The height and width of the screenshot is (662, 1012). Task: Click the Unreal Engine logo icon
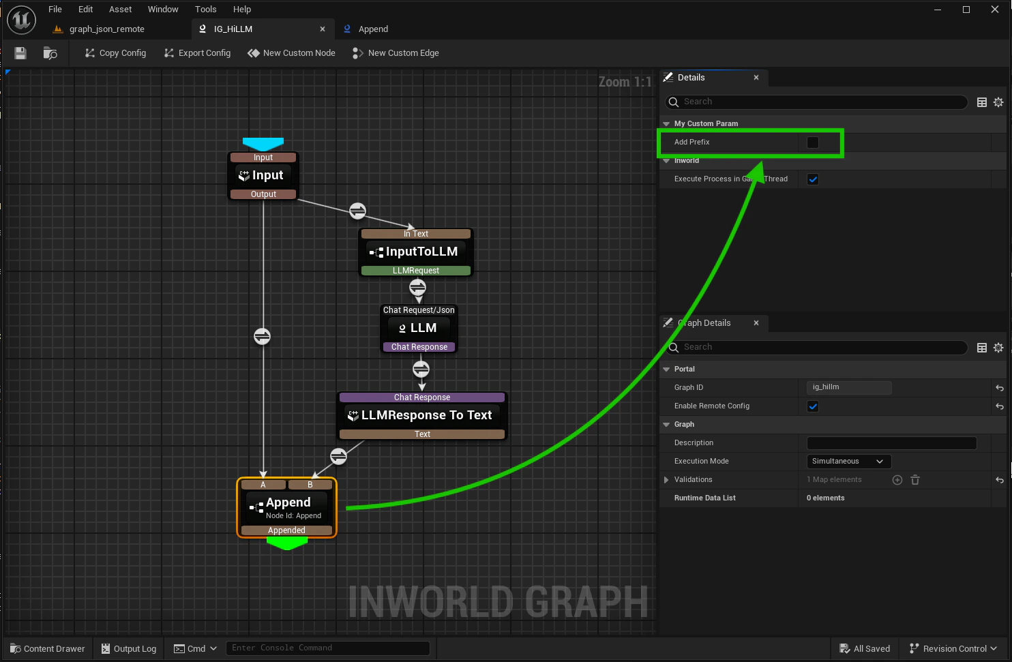[21, 20]
